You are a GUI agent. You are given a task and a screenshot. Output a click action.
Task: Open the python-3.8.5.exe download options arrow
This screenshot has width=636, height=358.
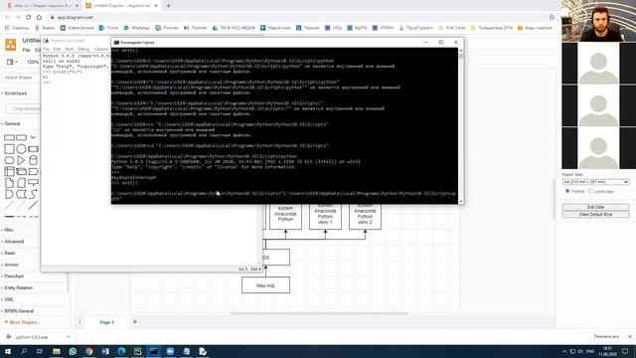click(69, 337)
